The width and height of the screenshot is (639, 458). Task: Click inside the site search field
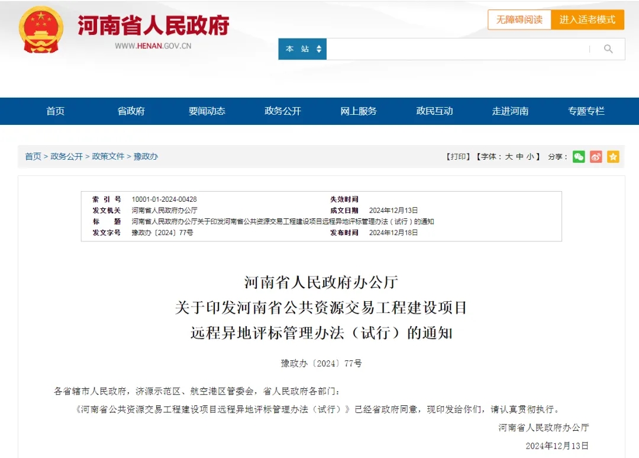pyautogui.click(x=457, y=49)
